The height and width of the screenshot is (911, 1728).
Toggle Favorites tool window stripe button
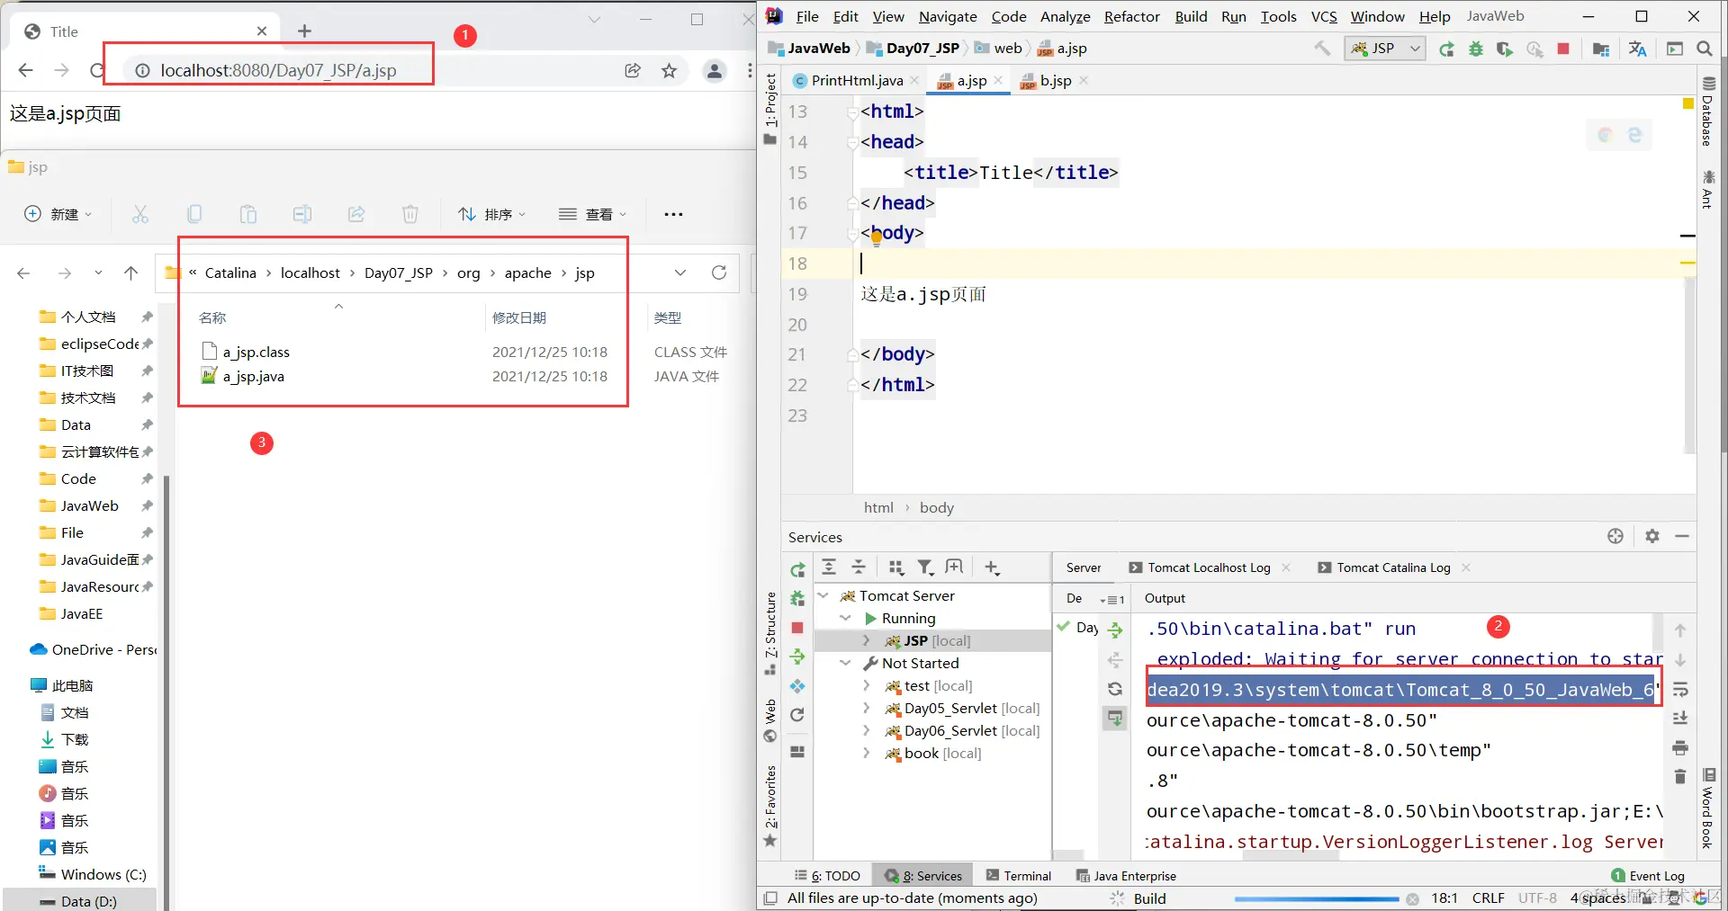point(770,807)
